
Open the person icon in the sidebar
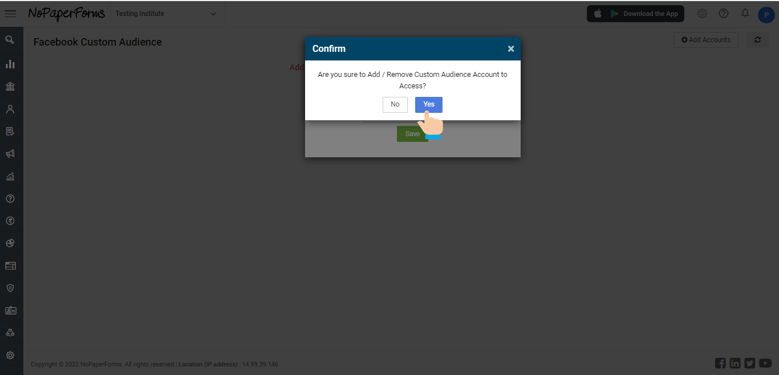coord(10,109)
